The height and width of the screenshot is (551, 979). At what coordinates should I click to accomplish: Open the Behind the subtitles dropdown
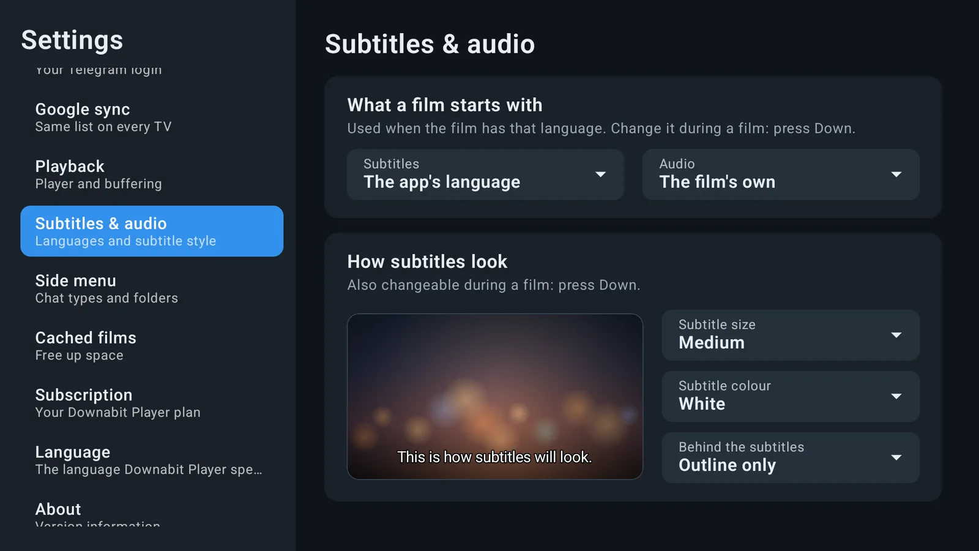pos(791,457)
